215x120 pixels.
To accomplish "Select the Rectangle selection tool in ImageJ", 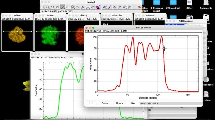I will click(x=43, y=7).
